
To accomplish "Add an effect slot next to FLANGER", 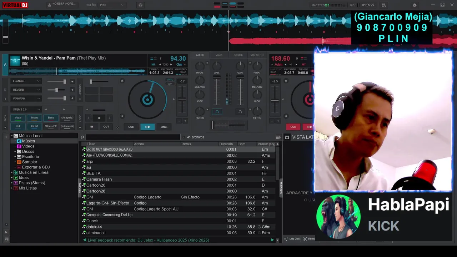I will point(72,81).
